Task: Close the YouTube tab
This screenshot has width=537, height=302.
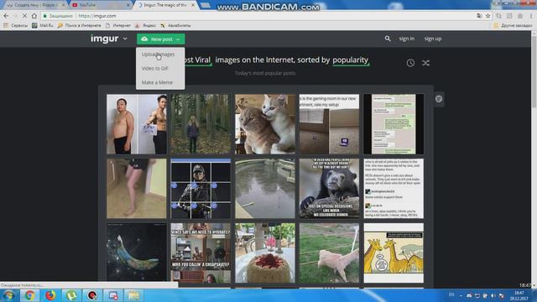Action: (x=128, y=5)
